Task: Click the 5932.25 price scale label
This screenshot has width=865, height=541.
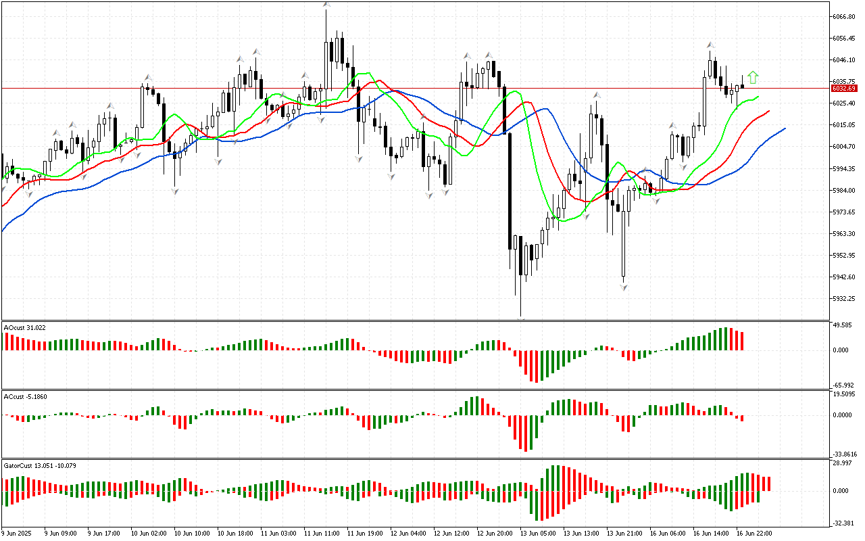Action: (x=844, y=299)
